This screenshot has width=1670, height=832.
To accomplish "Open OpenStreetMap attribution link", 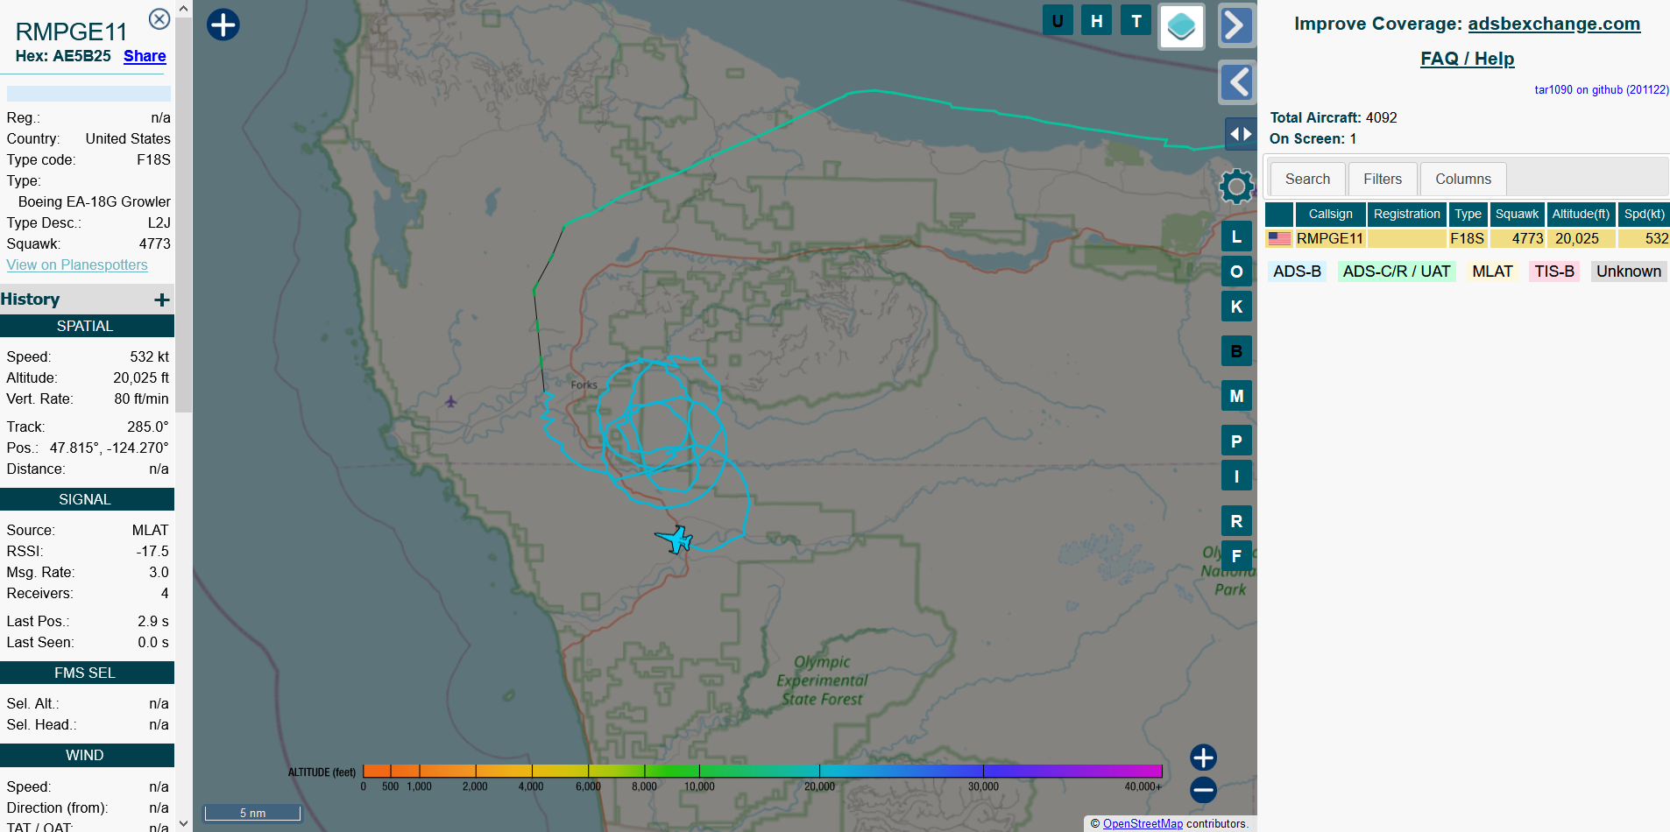I will [x=1143, y=823].
